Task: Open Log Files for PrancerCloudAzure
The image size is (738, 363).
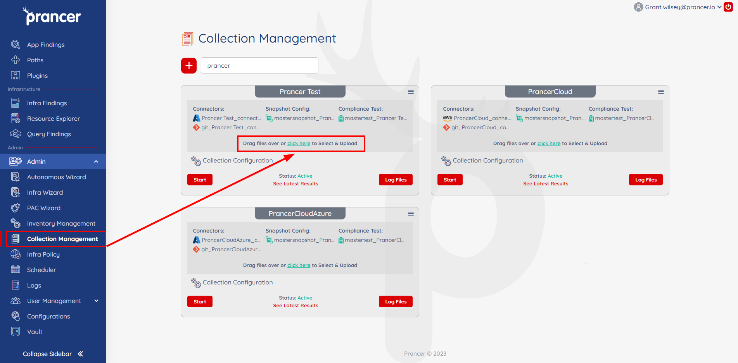Action: [x=396, y=301]
